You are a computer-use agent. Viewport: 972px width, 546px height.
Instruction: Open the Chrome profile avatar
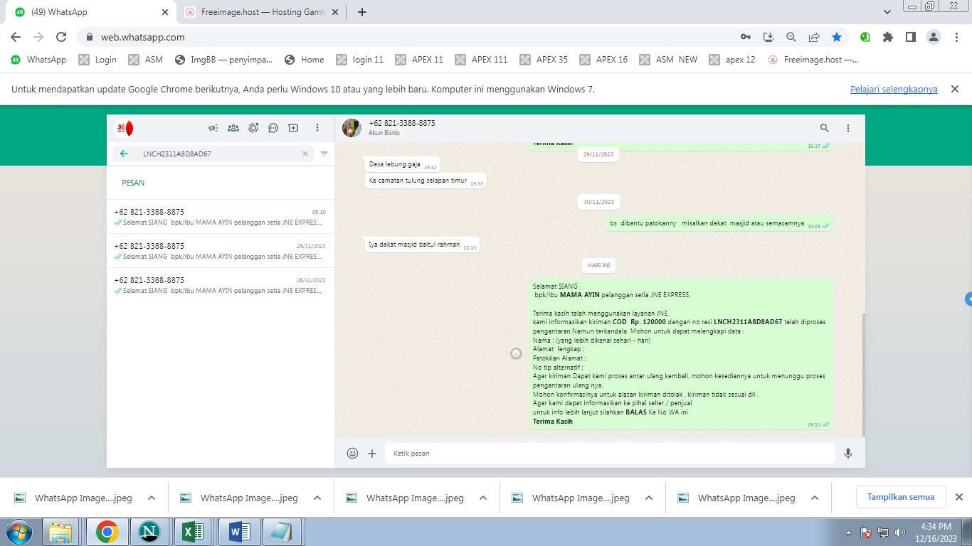934,37
